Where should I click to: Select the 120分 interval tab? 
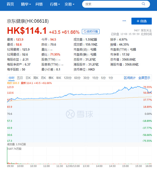[67, 78]
